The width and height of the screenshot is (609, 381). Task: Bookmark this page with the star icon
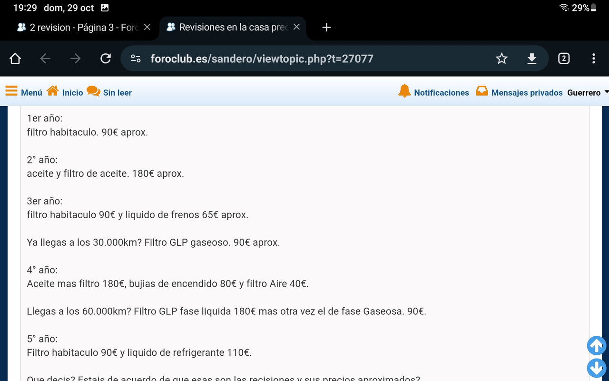click(501, 58)
